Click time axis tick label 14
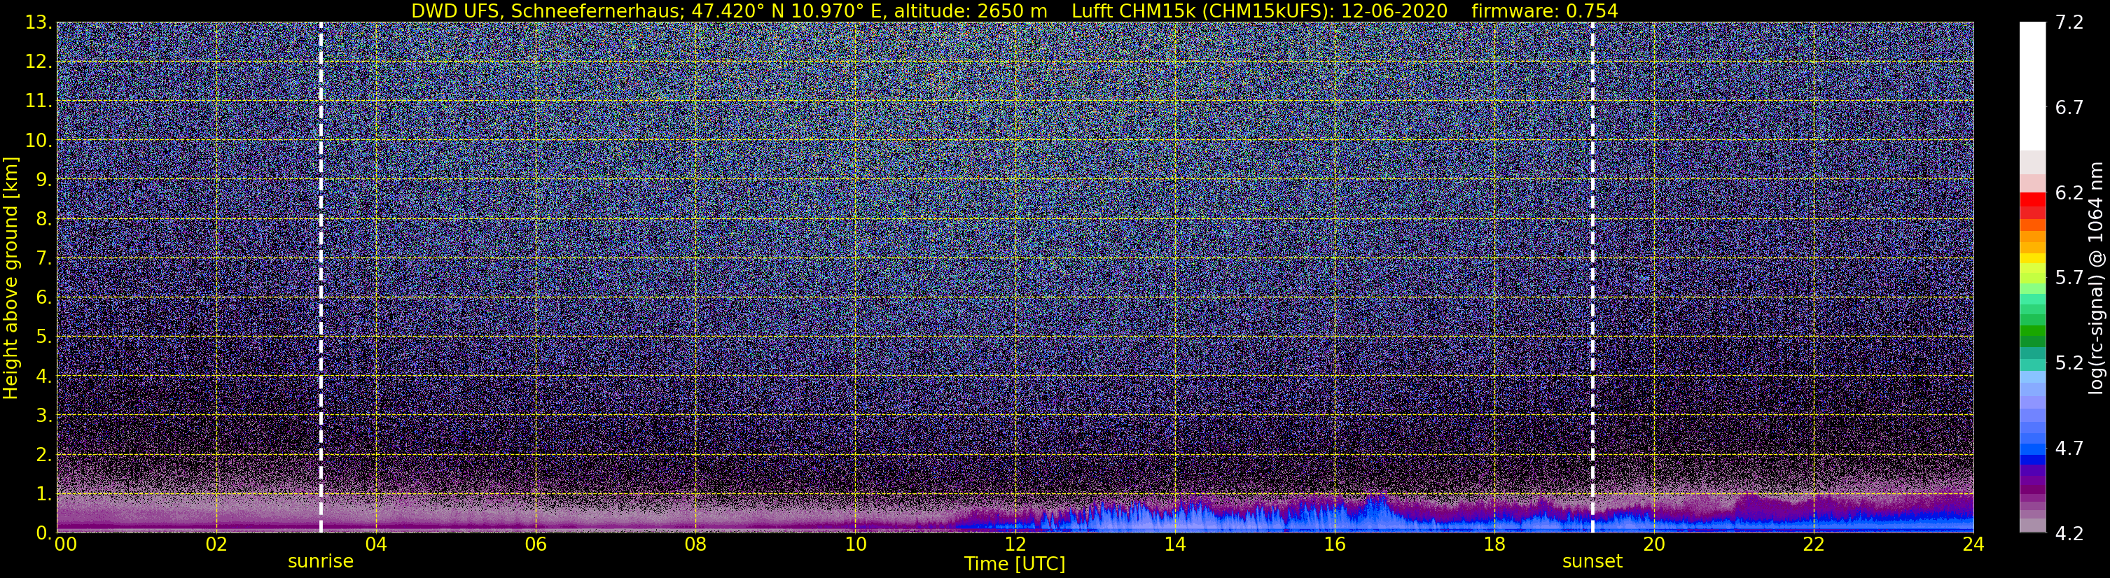This screenshot has height=578, width=2110. [1174, 545]
